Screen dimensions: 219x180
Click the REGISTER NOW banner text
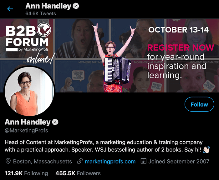tap(181, 47)
